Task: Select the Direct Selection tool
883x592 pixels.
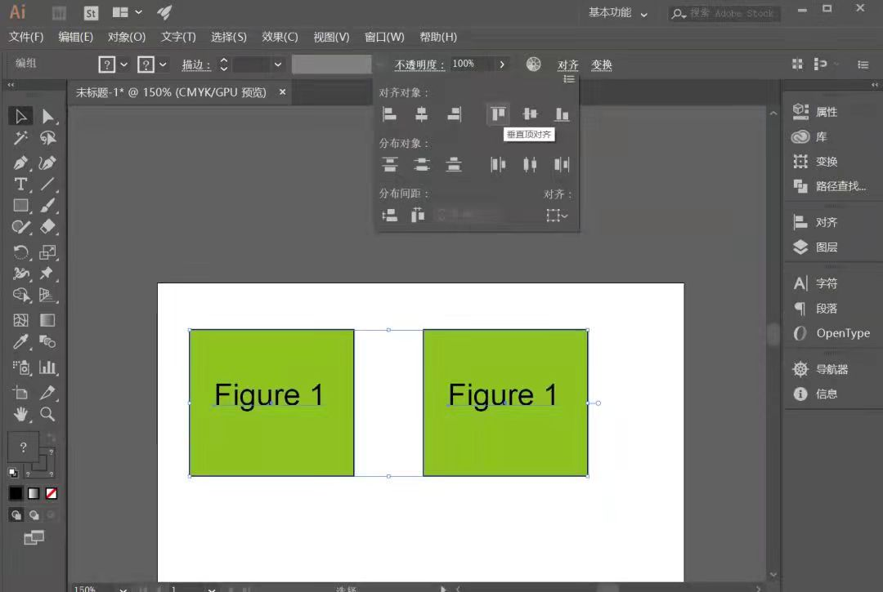Action: tap(47, 117)
